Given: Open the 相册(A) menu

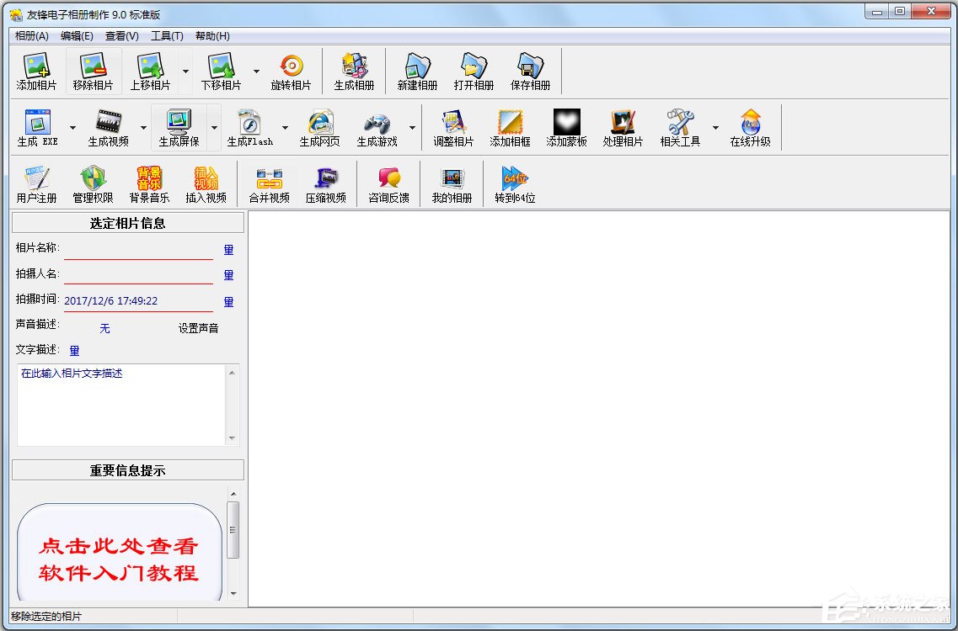Looking at the screenshot, I should point(32,36).
